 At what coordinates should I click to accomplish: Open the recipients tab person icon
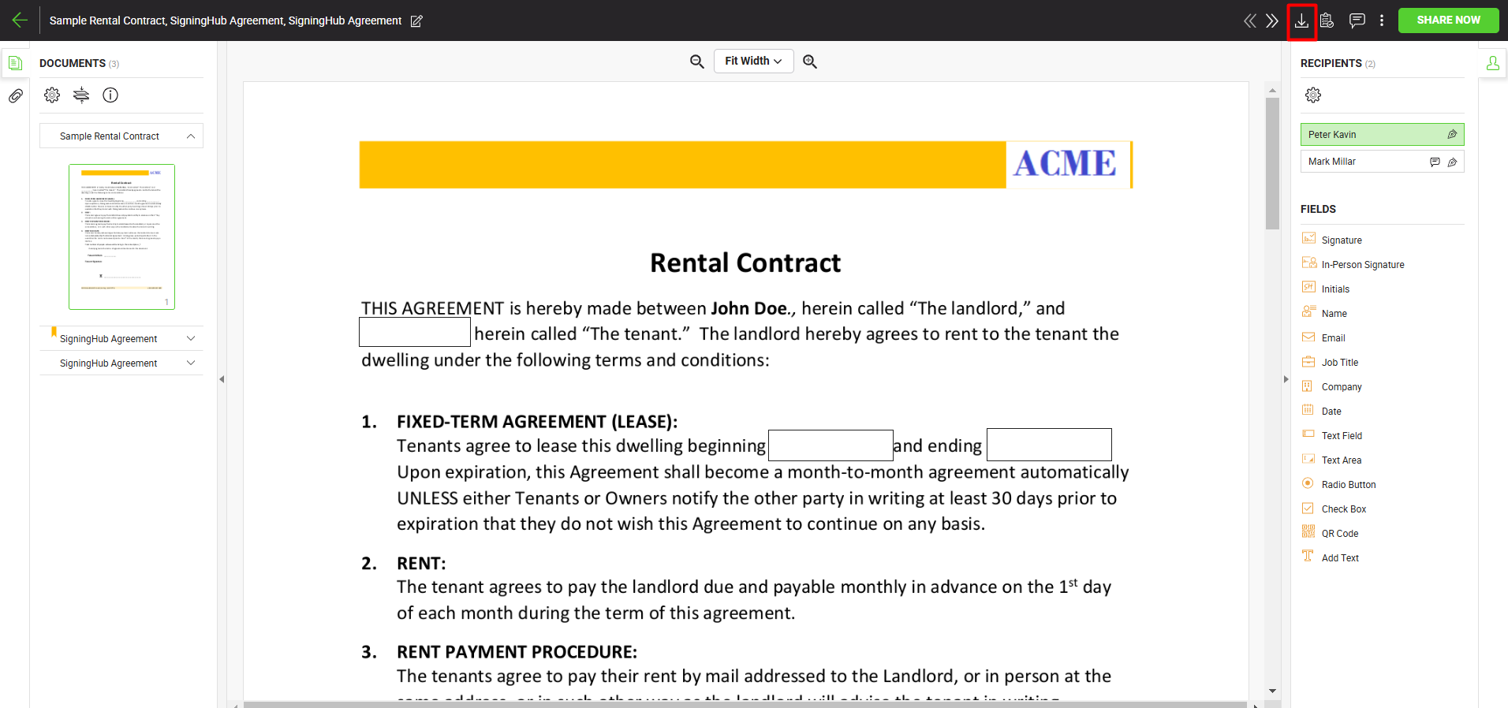(1493, 63)
